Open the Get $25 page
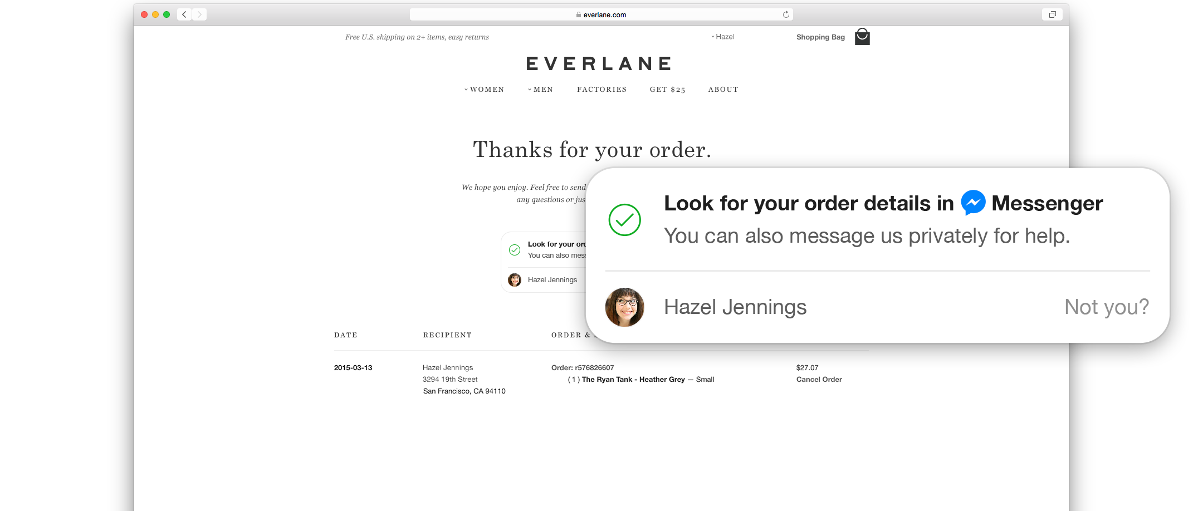 [x=668, y=90]
